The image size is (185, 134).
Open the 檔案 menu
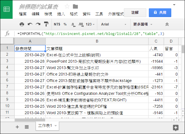click(23, 14)
